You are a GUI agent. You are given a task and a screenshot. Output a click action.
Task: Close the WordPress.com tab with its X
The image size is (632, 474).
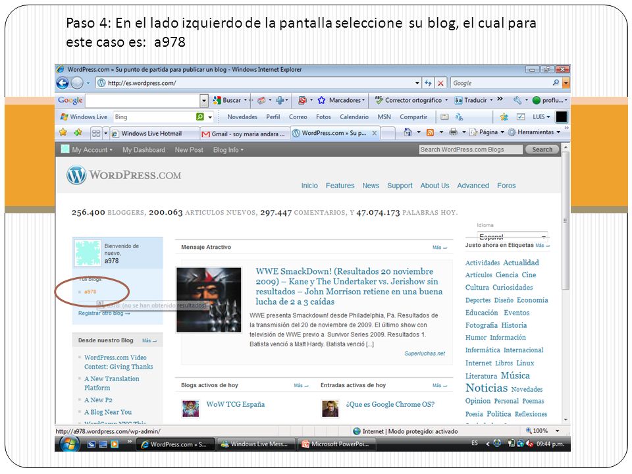pyautogui.click(x=375, y=133)
